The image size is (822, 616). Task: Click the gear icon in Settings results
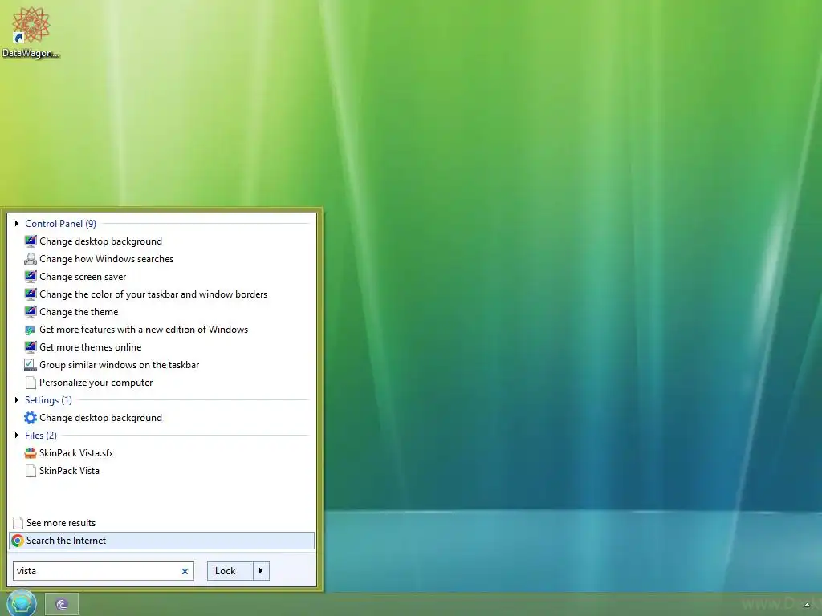pyautogui.click(x=31, y=418)
